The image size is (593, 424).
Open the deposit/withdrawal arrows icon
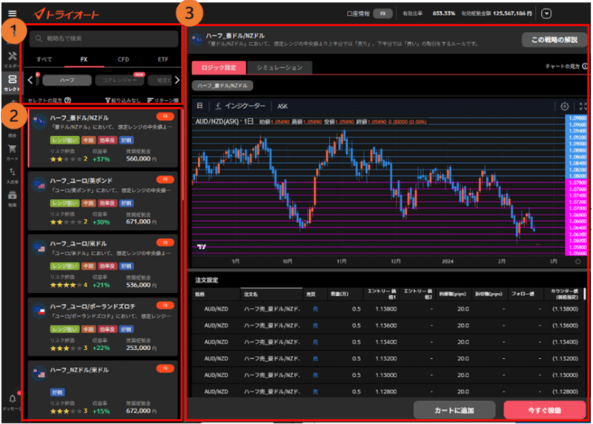click(12, 172)
